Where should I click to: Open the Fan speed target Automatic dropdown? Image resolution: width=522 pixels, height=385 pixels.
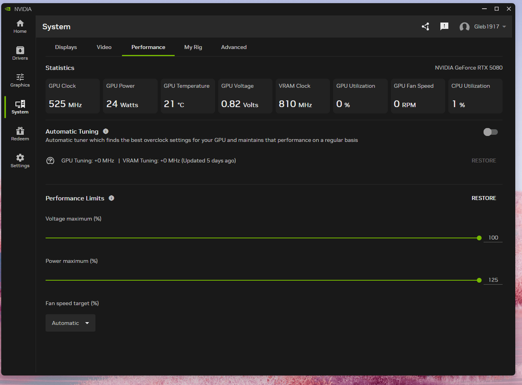[70, 323]
